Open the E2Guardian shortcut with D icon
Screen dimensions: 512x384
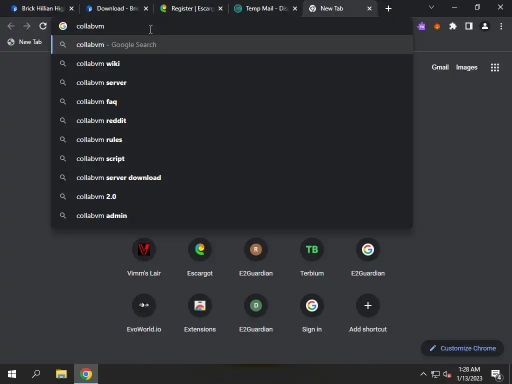coord(255,313)
